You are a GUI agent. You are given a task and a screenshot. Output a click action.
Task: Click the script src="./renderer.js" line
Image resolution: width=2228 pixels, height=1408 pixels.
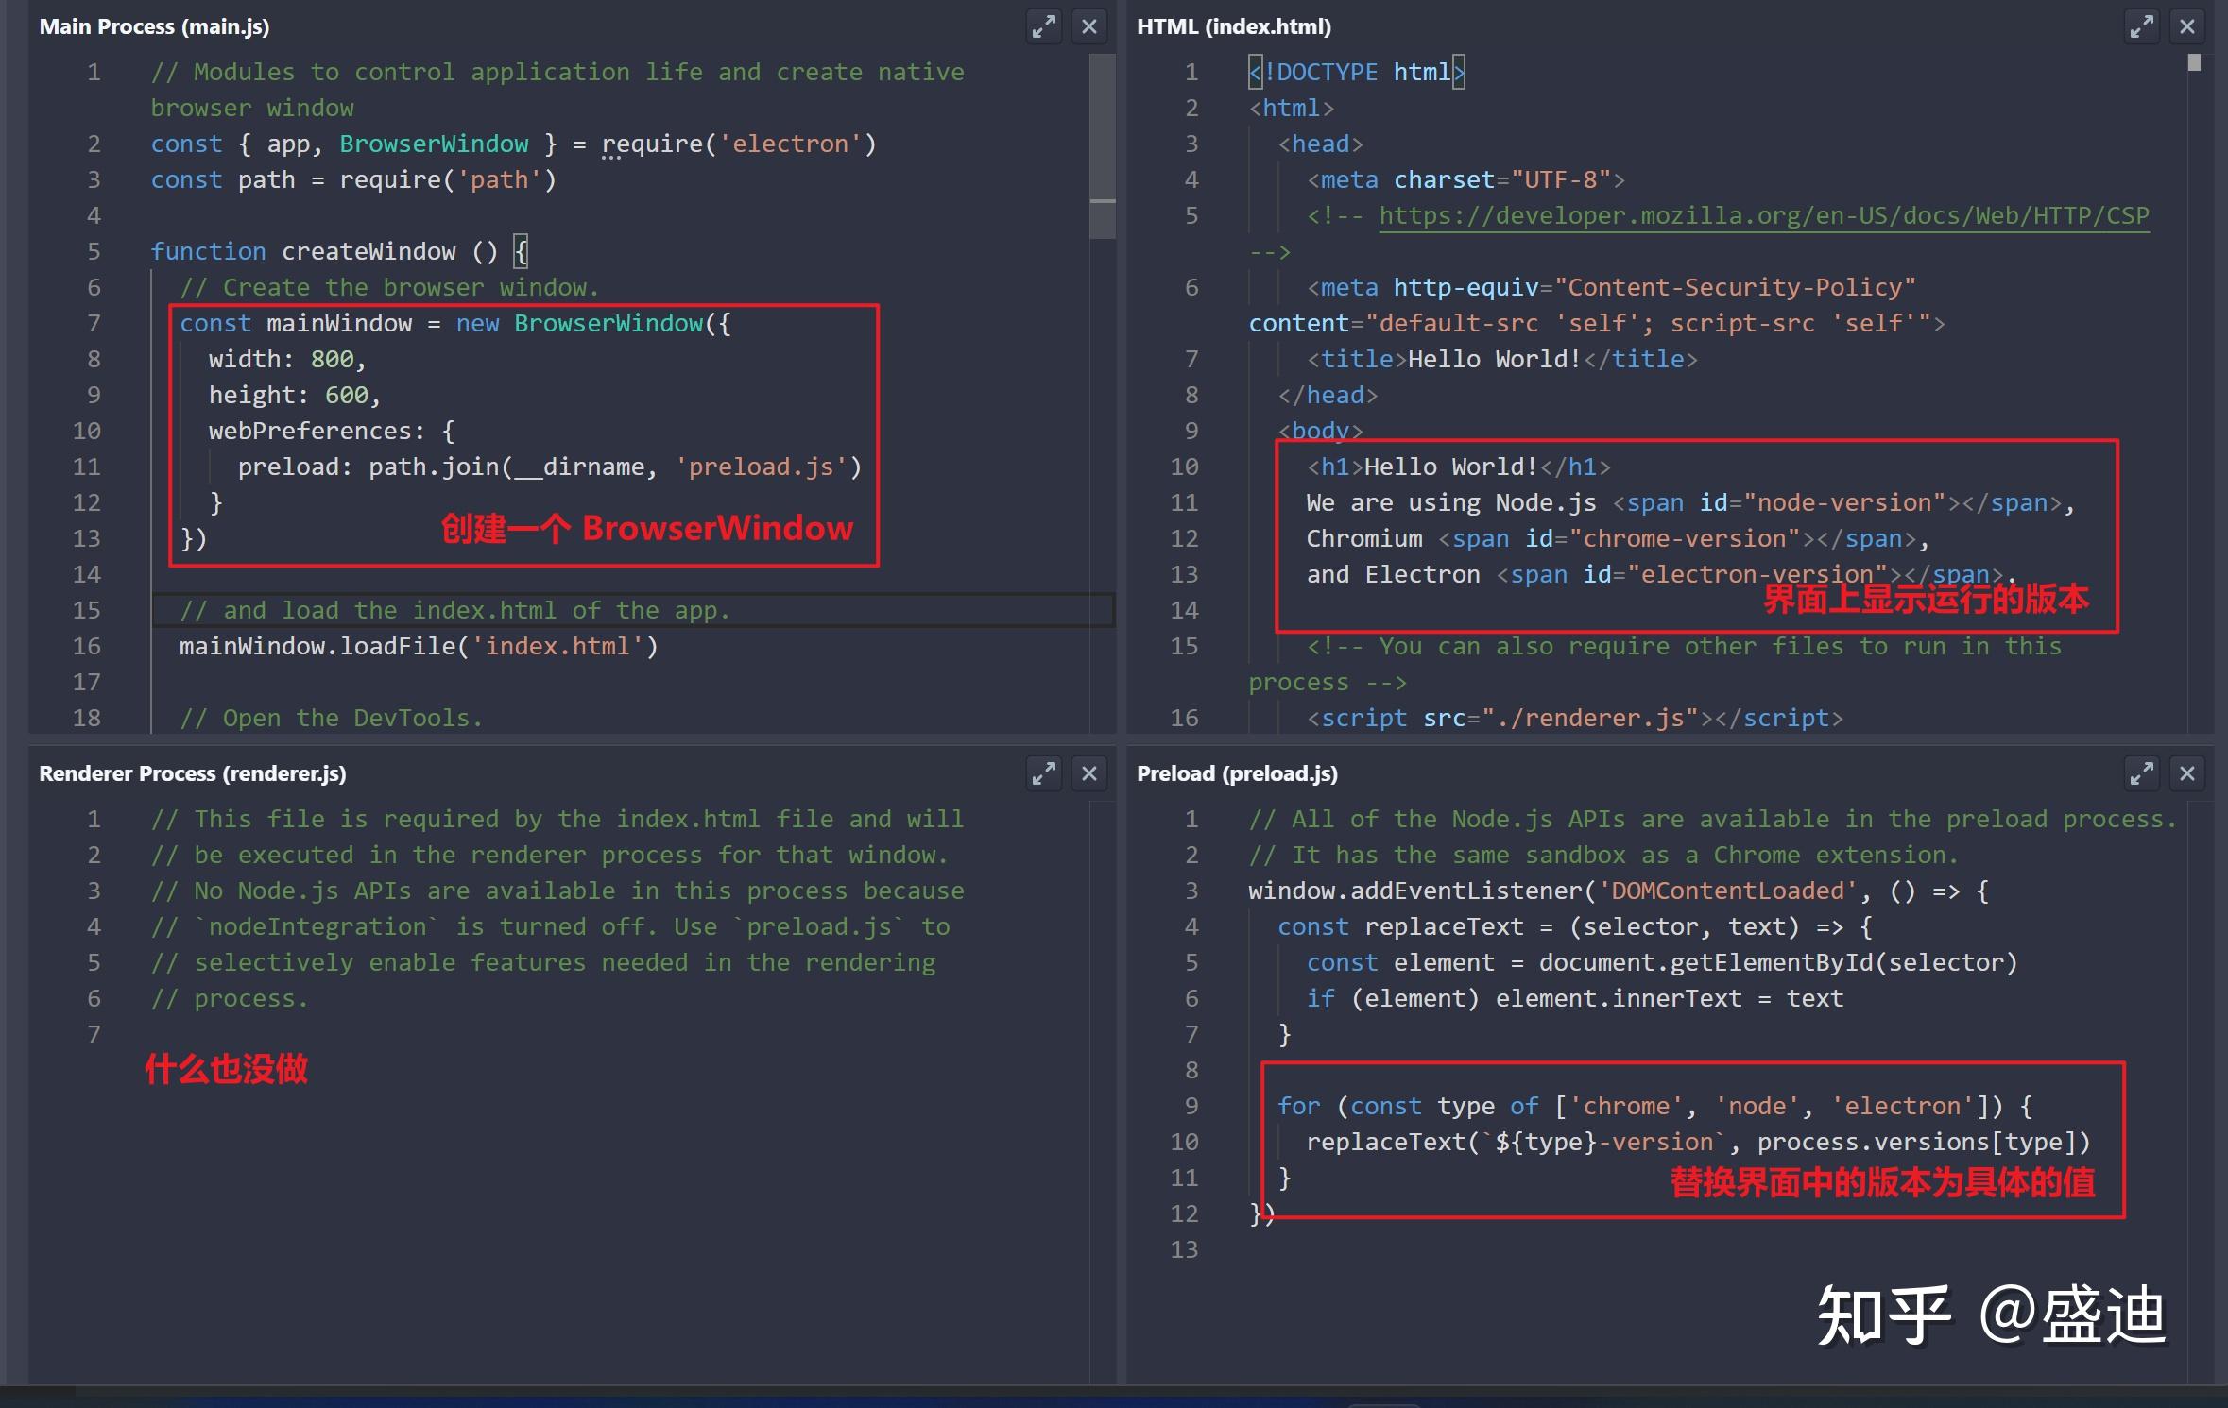point(1575,718)
